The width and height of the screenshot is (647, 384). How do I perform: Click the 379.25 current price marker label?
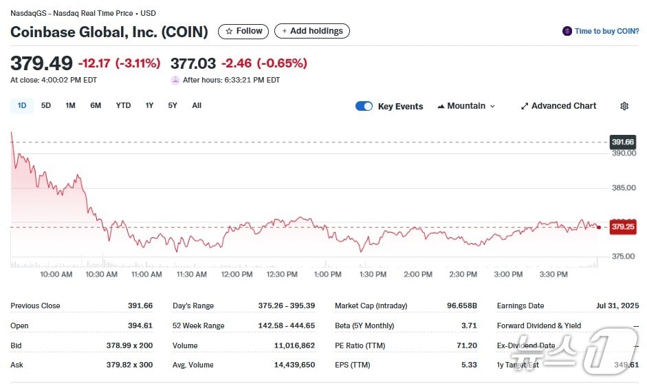[x=623, y=226]
